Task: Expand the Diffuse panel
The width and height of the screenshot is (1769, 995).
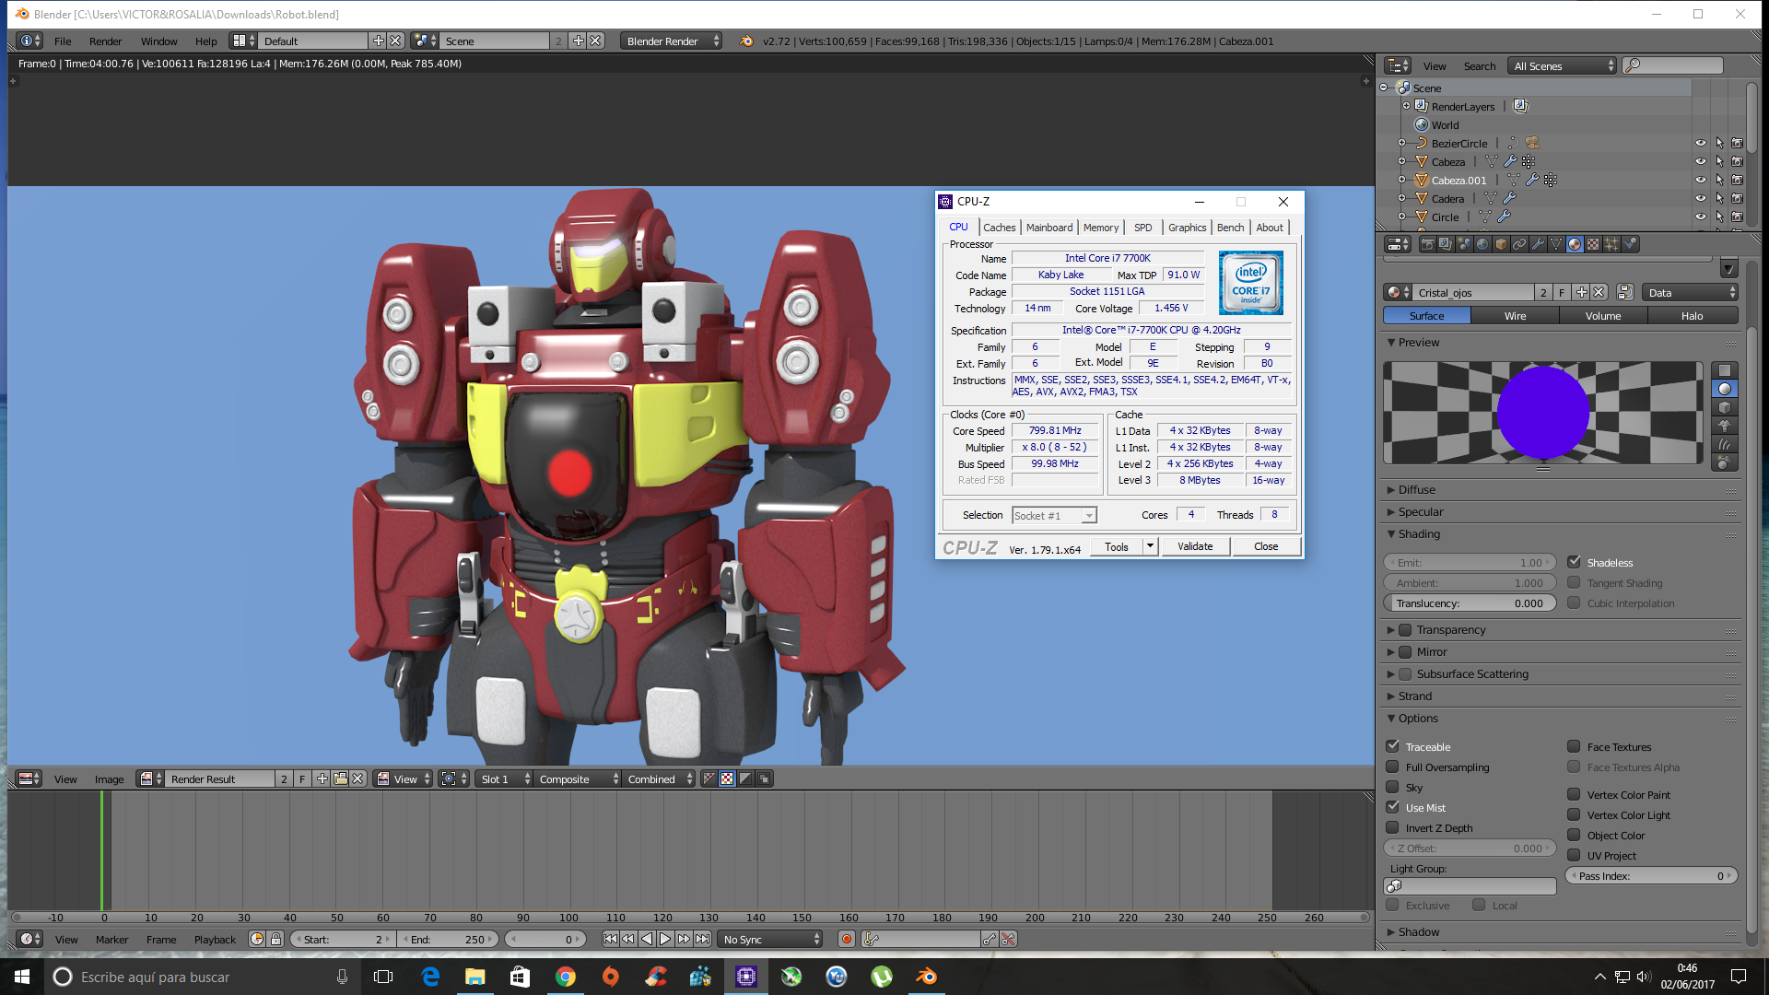Action: pos(1391,490)
